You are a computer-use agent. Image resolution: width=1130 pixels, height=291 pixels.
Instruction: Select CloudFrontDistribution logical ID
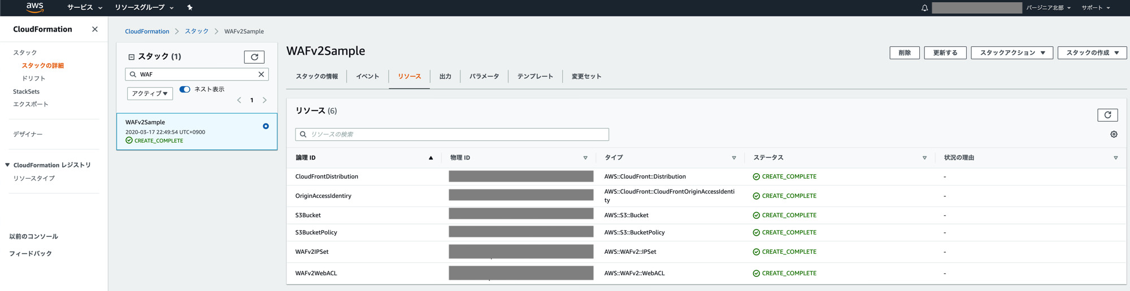[x=327, y=177]
